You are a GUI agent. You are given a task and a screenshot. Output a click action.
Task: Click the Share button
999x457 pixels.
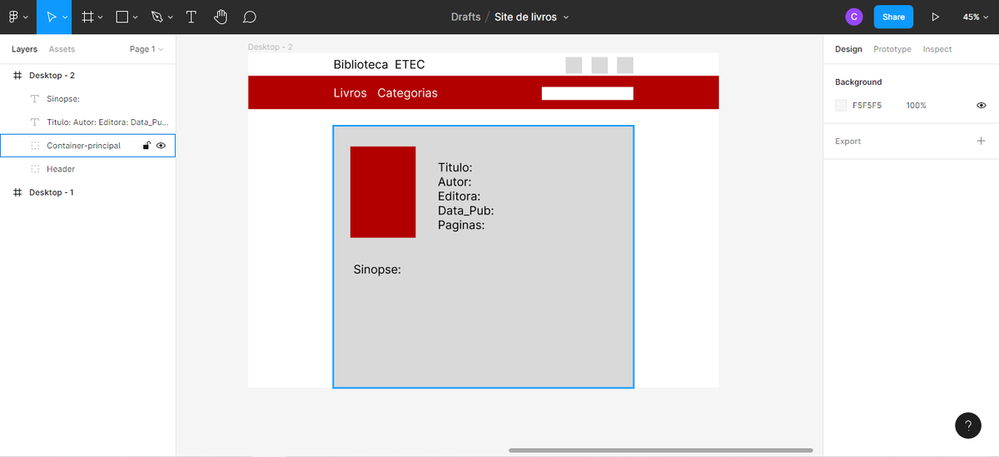point(893,17)
